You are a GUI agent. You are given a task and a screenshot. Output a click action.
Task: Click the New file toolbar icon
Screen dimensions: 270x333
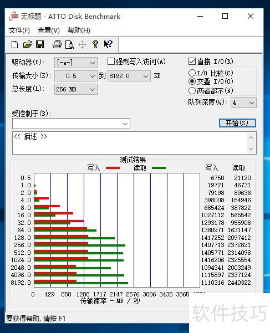(x=14, y=45)
